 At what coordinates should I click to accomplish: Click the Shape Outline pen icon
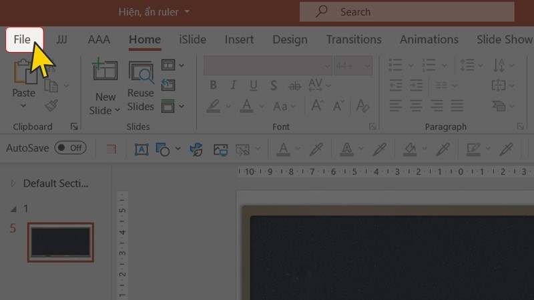click(x=473, y=149)
